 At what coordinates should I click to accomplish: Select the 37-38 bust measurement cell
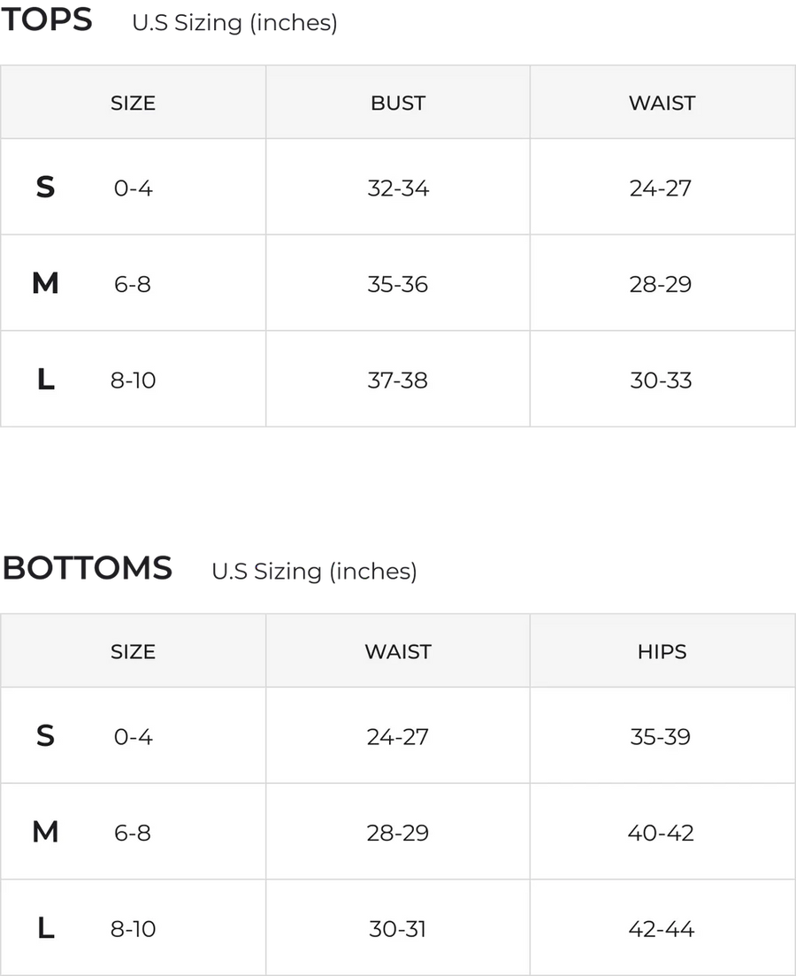398,380
